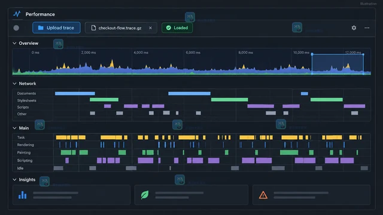Click the folder icon on Upload trace
The image size is (383, 215).
(x=41, y=28)
